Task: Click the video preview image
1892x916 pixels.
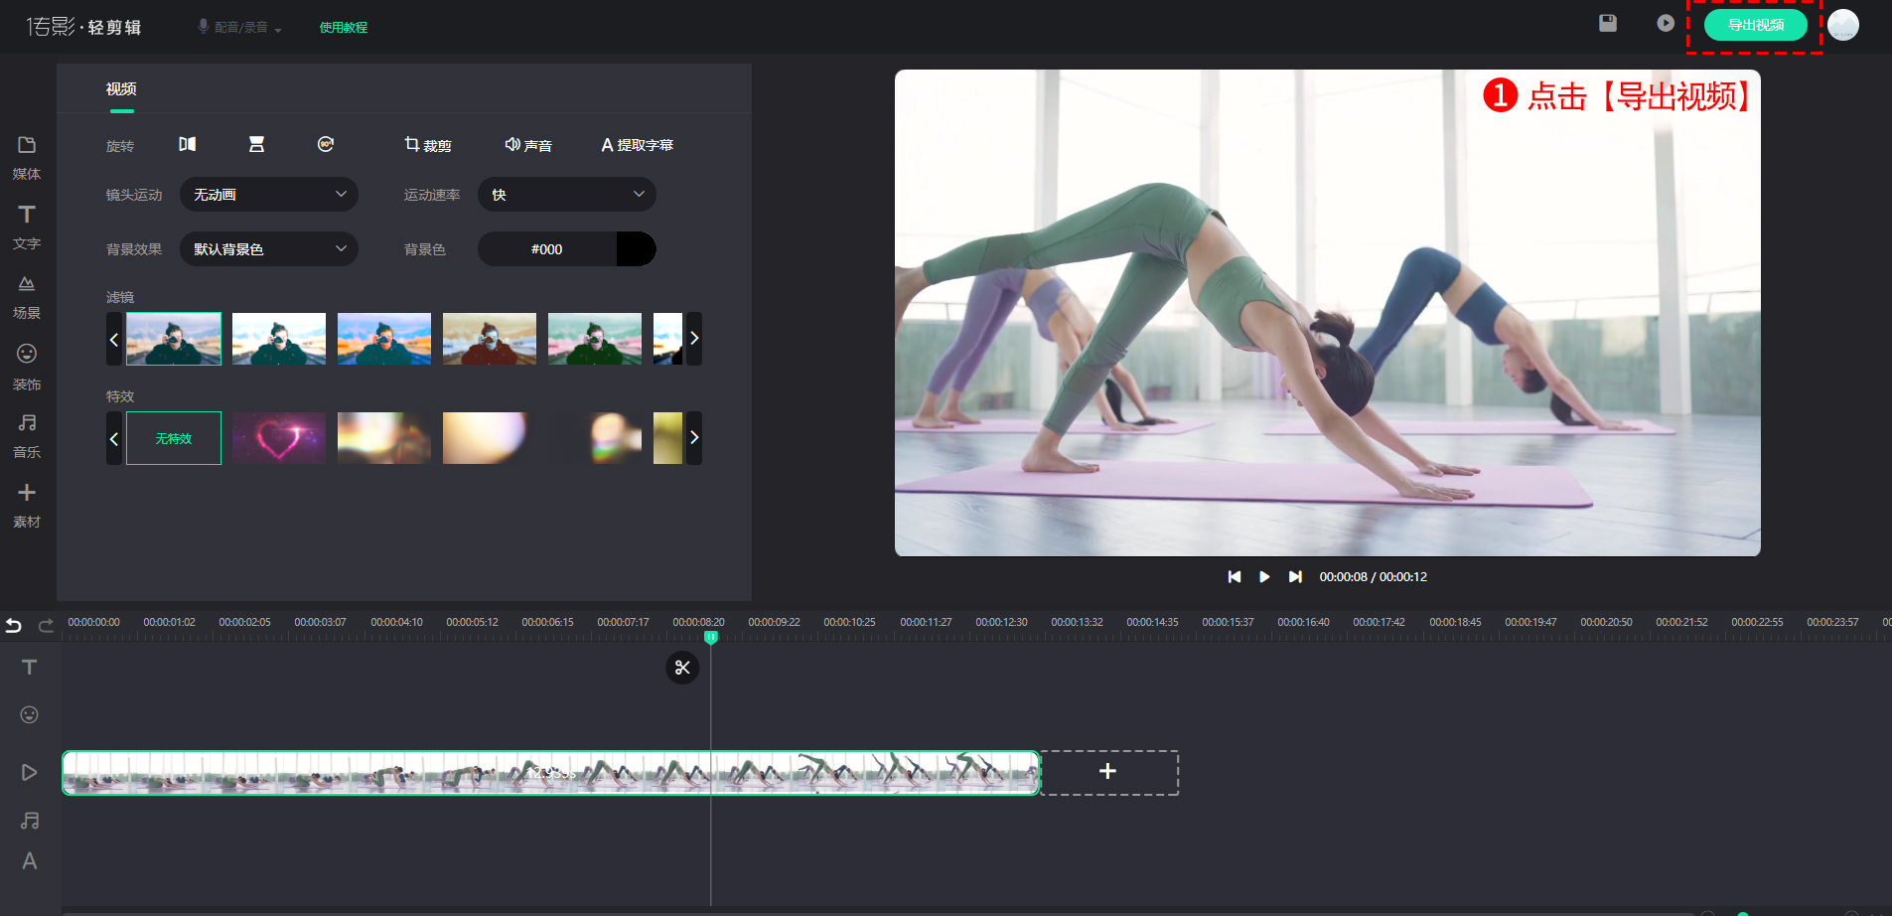Action: 1328,313
